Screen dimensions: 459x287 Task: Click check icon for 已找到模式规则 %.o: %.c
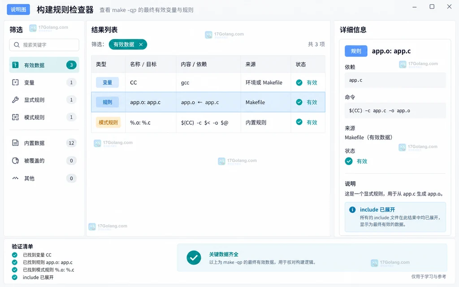(x=15, y=270)
